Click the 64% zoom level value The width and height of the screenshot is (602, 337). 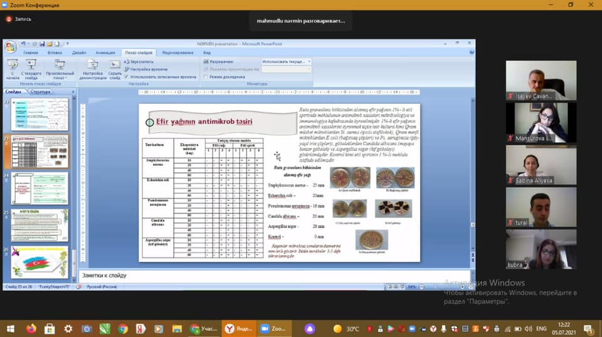coord(412,287)
